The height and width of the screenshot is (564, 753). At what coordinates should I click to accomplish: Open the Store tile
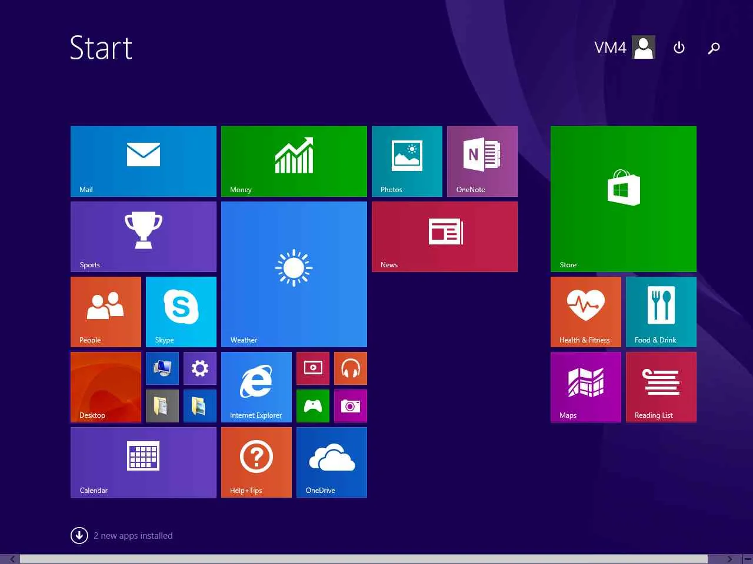[x=624, y=199]
